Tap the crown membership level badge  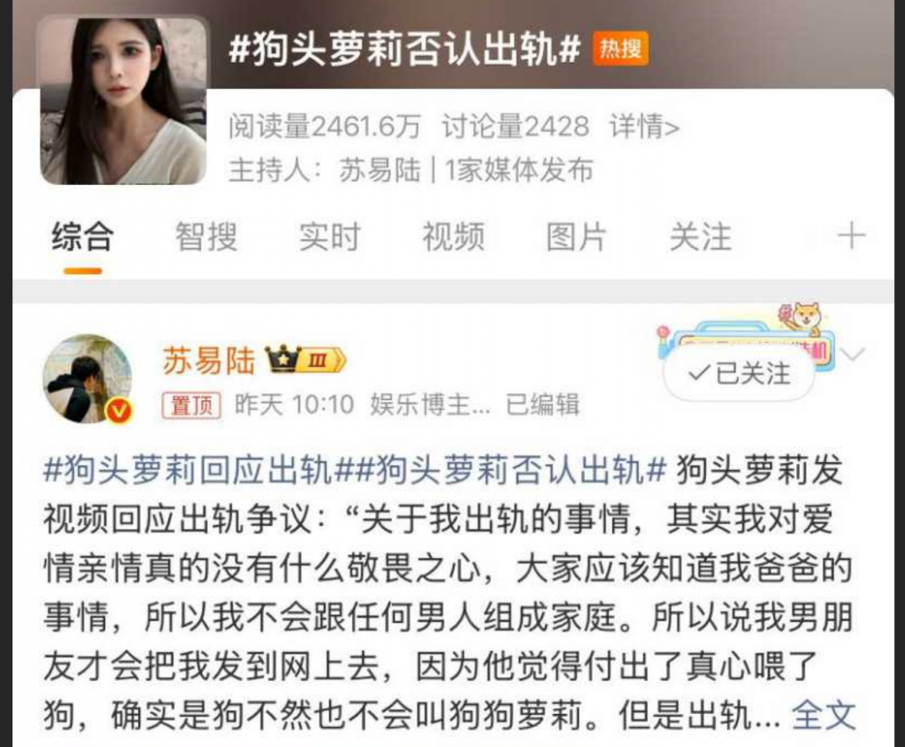(306, 360)
